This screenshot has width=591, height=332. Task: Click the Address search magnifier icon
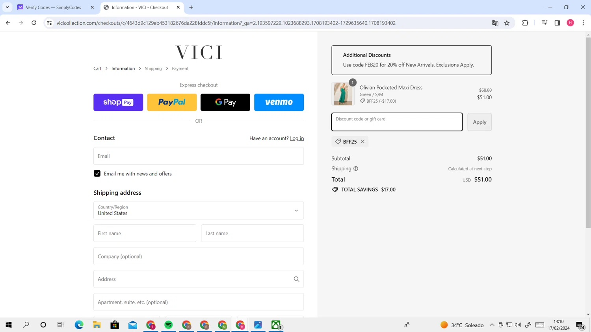click(296, 279)
